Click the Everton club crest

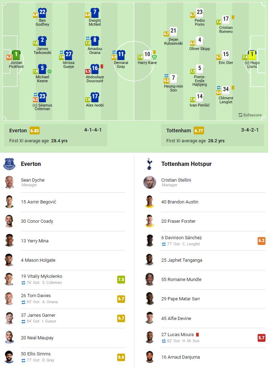point(9,164)
